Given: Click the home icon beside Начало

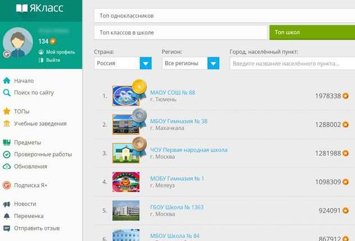Looking at the screenshot, I should tap(7, 81).
